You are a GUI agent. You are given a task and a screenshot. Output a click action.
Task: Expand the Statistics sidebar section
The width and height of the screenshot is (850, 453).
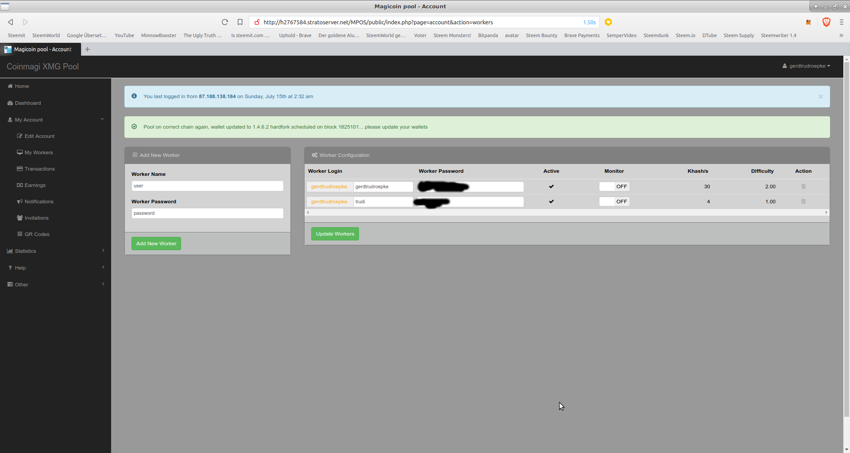55,251
